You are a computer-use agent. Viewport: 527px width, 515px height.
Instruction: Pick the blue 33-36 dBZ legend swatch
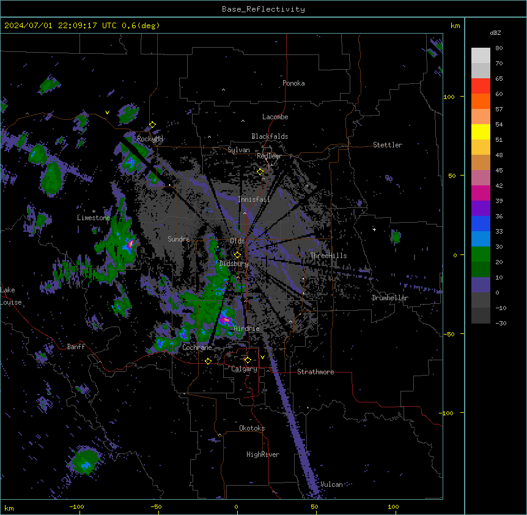tap(481, 223)
